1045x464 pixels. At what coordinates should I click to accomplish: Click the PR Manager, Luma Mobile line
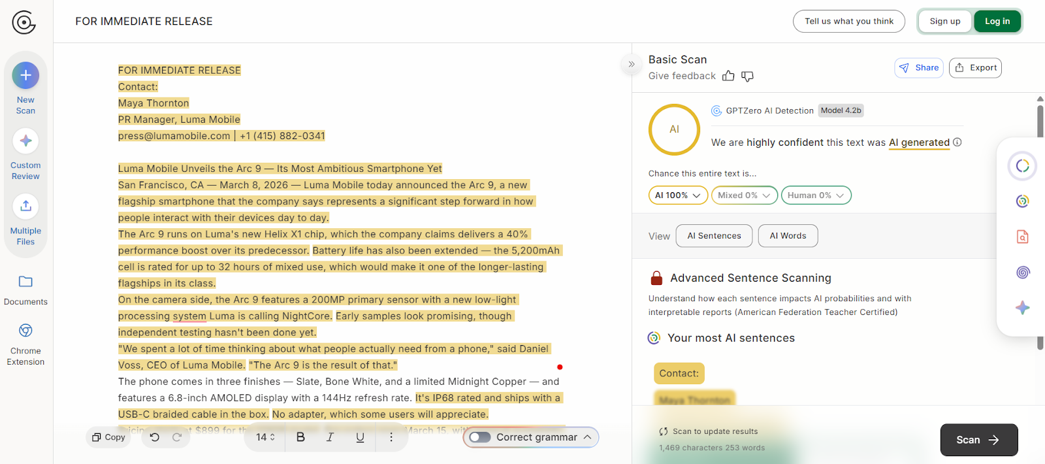coord(179,120)
